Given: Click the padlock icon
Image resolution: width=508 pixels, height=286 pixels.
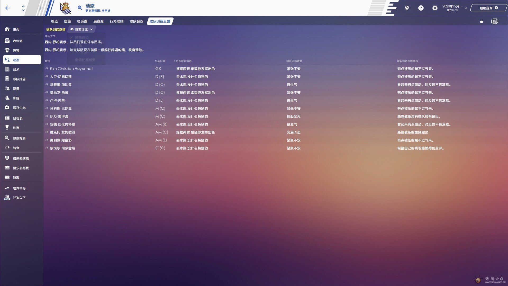Looking at the screenshot, I should (x=482, y=21).
